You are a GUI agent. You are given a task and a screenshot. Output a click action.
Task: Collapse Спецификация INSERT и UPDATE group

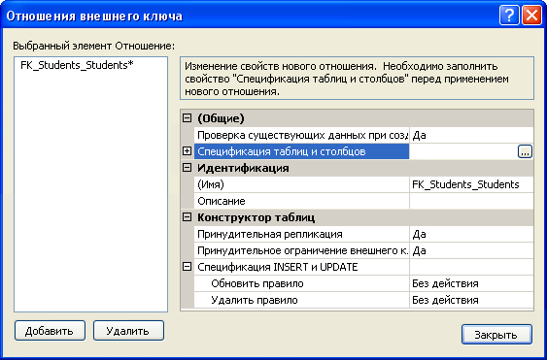click(x=188, y=267)
